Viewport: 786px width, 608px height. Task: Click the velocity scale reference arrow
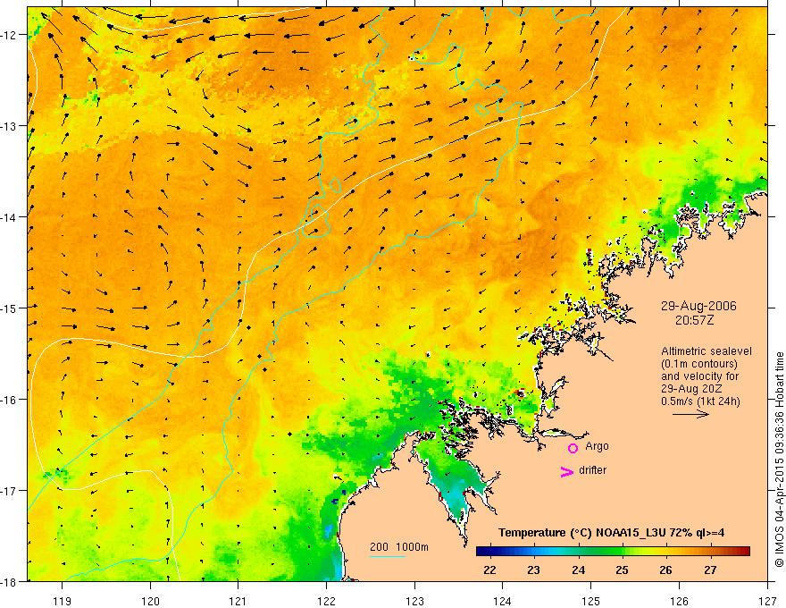(690, 414)
